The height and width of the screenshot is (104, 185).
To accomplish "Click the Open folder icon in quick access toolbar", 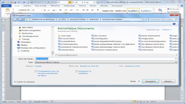I will [x=11, y=2].
